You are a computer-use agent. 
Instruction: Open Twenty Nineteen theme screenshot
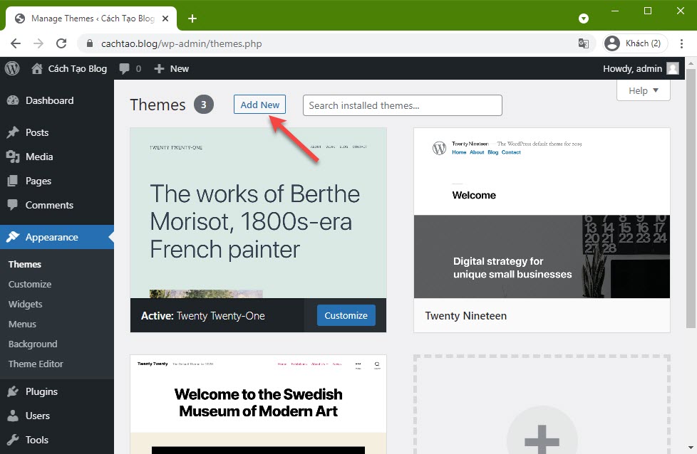[x=542, y=213]
